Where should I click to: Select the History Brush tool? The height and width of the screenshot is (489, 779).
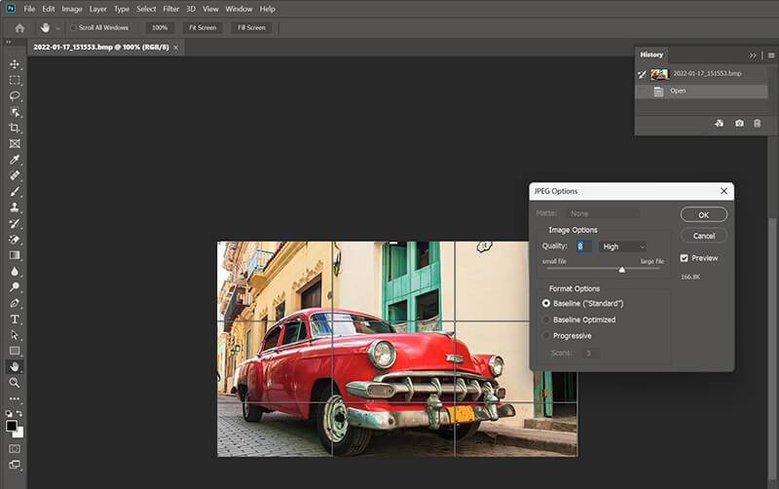point(15,223)
